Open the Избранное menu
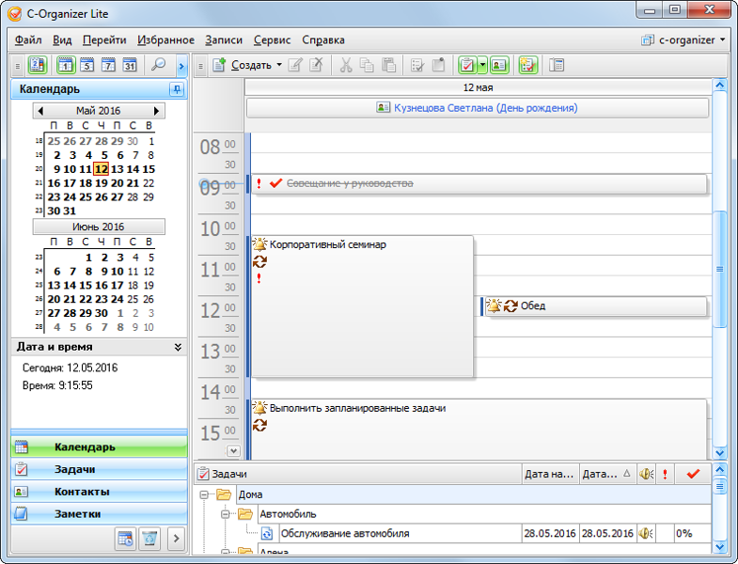Viewport: 738px width, 564px height. (x=165, y=40)
